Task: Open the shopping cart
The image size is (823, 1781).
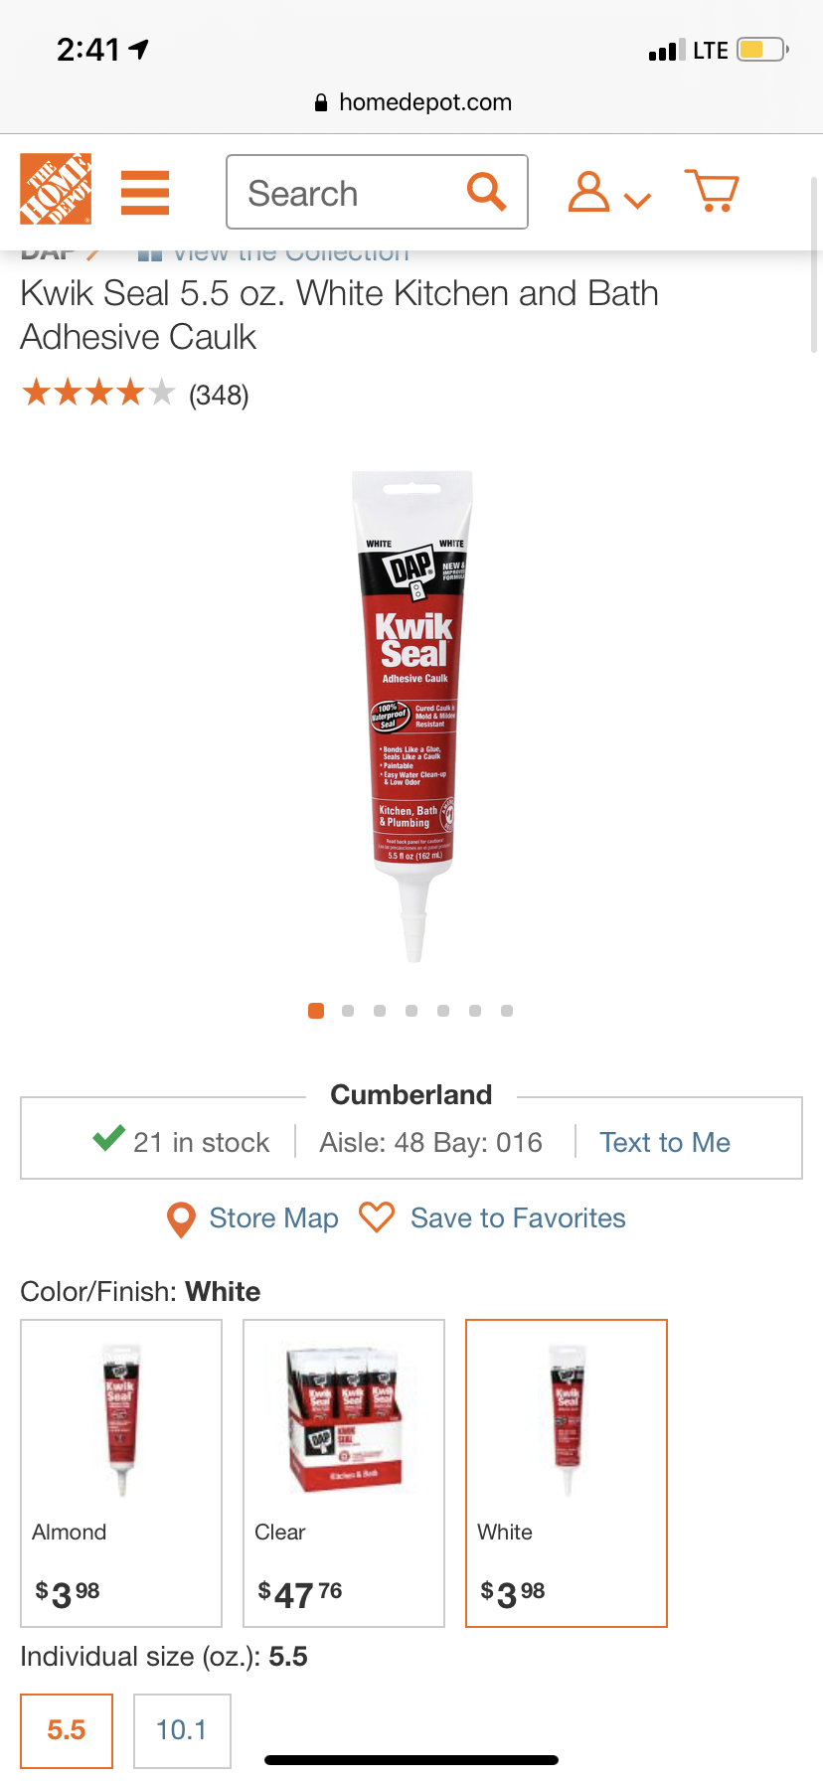Action: point(712,190)
